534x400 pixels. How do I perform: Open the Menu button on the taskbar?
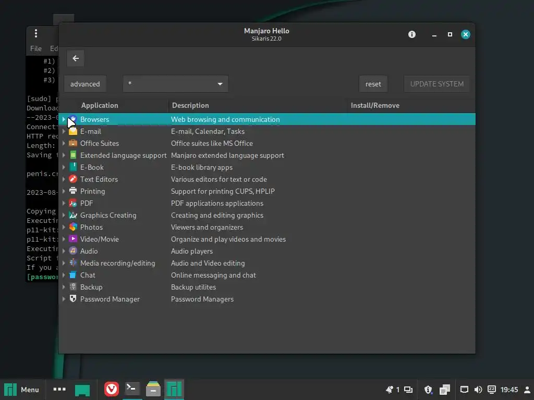[x=21, y=390]
